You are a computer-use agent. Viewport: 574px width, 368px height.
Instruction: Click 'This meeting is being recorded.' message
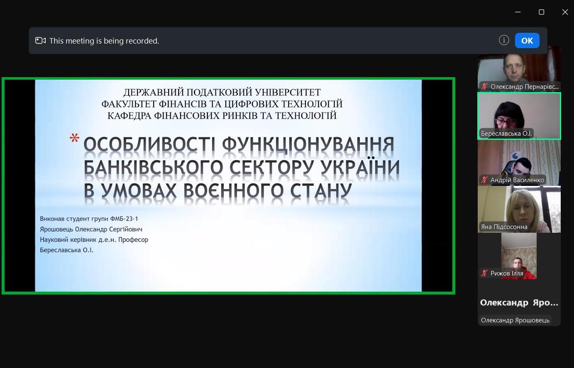[104, 41]
